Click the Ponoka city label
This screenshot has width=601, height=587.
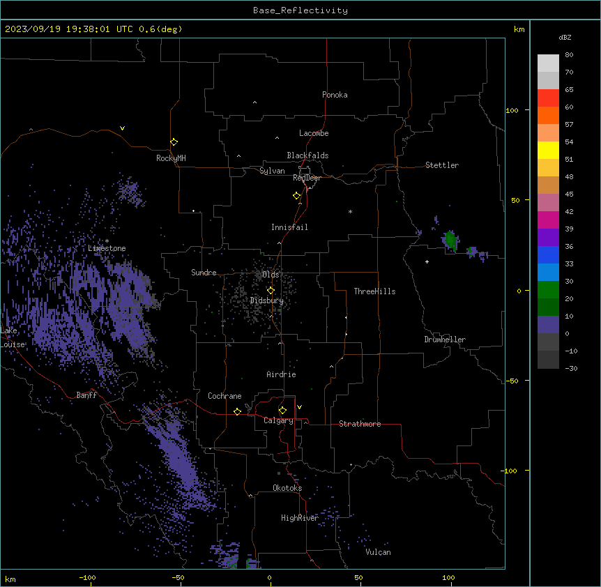[335, 95]
